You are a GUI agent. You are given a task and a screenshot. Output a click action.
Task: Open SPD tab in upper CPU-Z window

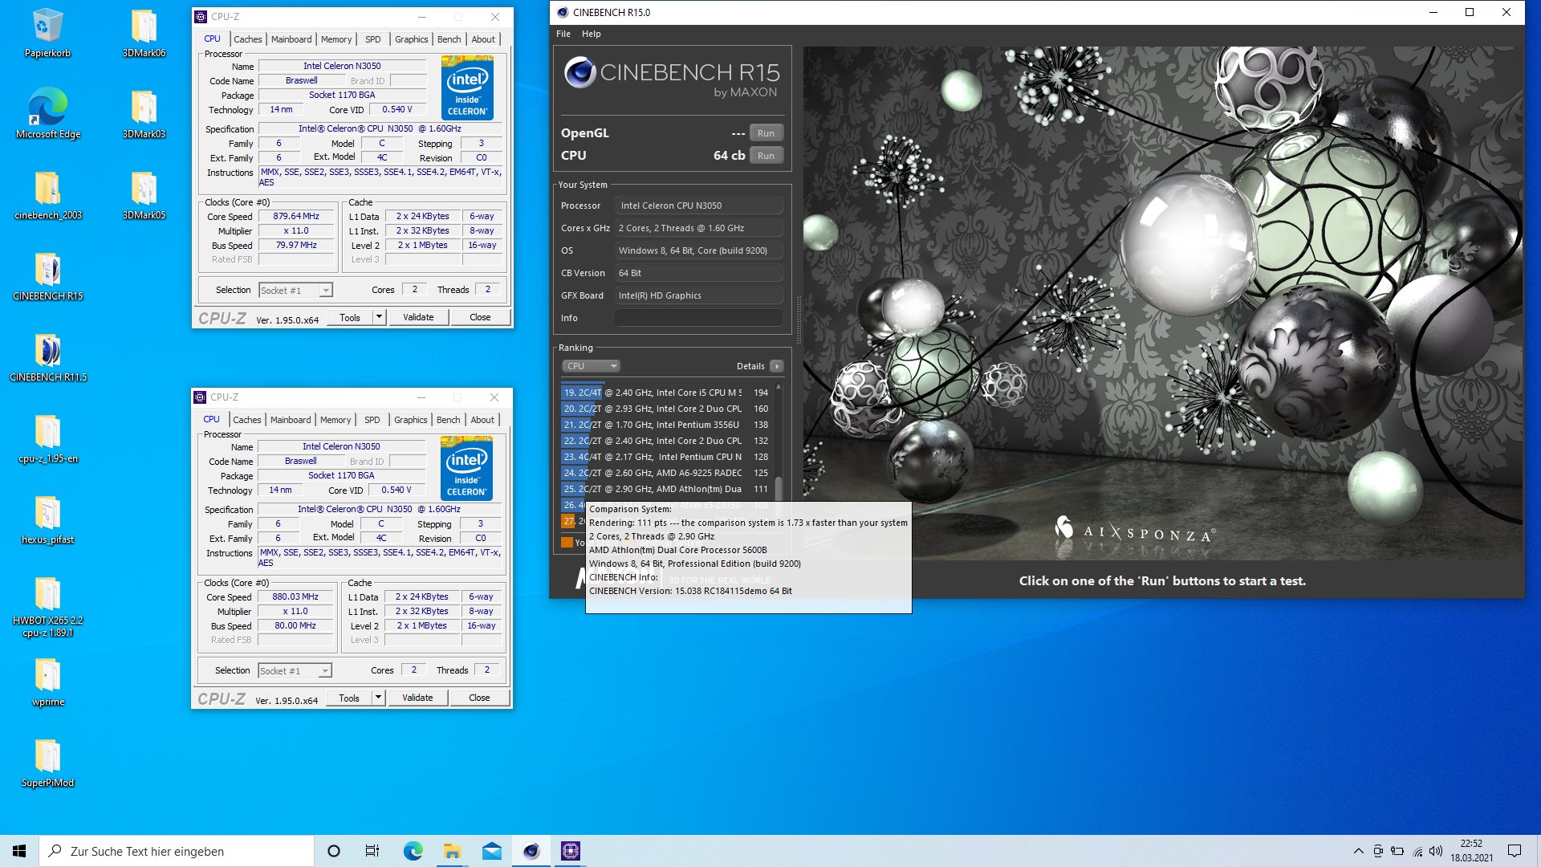(373, 39)
